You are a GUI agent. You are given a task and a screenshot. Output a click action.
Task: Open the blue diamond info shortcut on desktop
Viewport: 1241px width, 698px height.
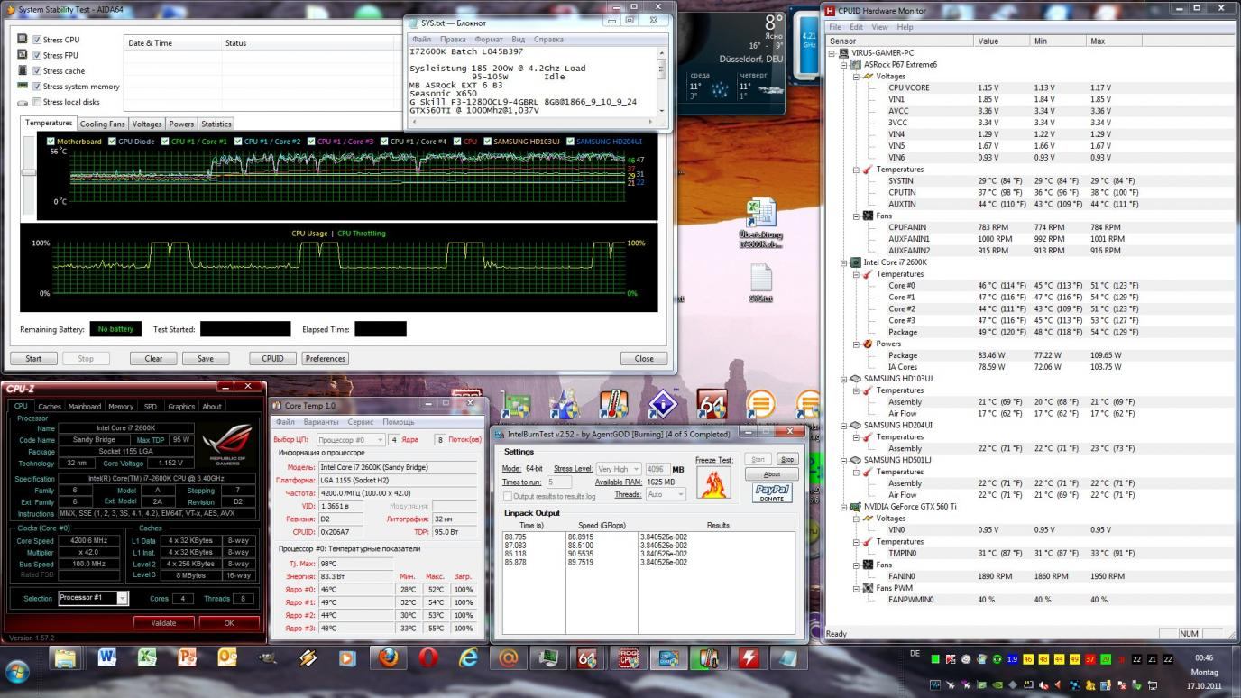pos(663,404)
